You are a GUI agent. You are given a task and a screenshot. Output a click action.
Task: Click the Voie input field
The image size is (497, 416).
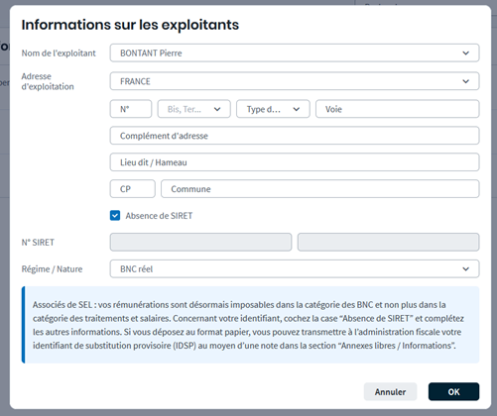(398, 109)
